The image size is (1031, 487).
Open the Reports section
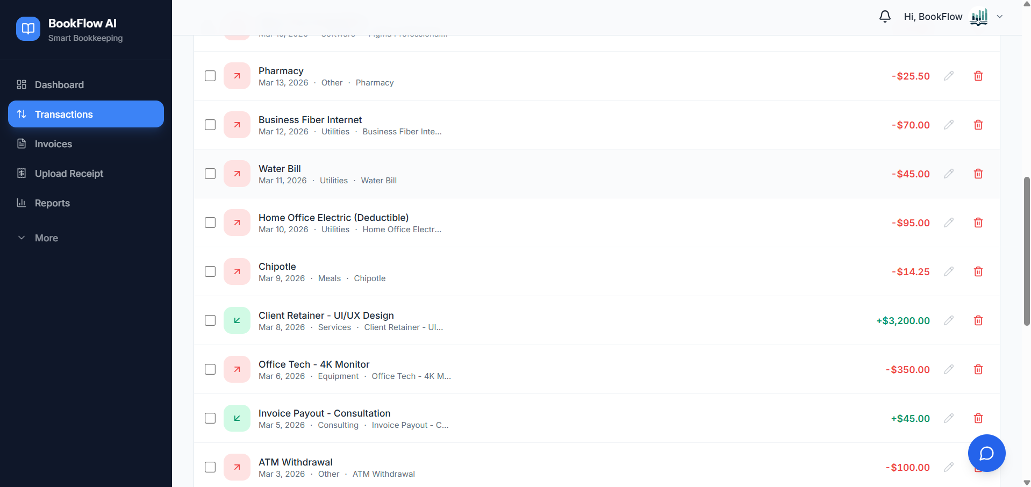86,203
